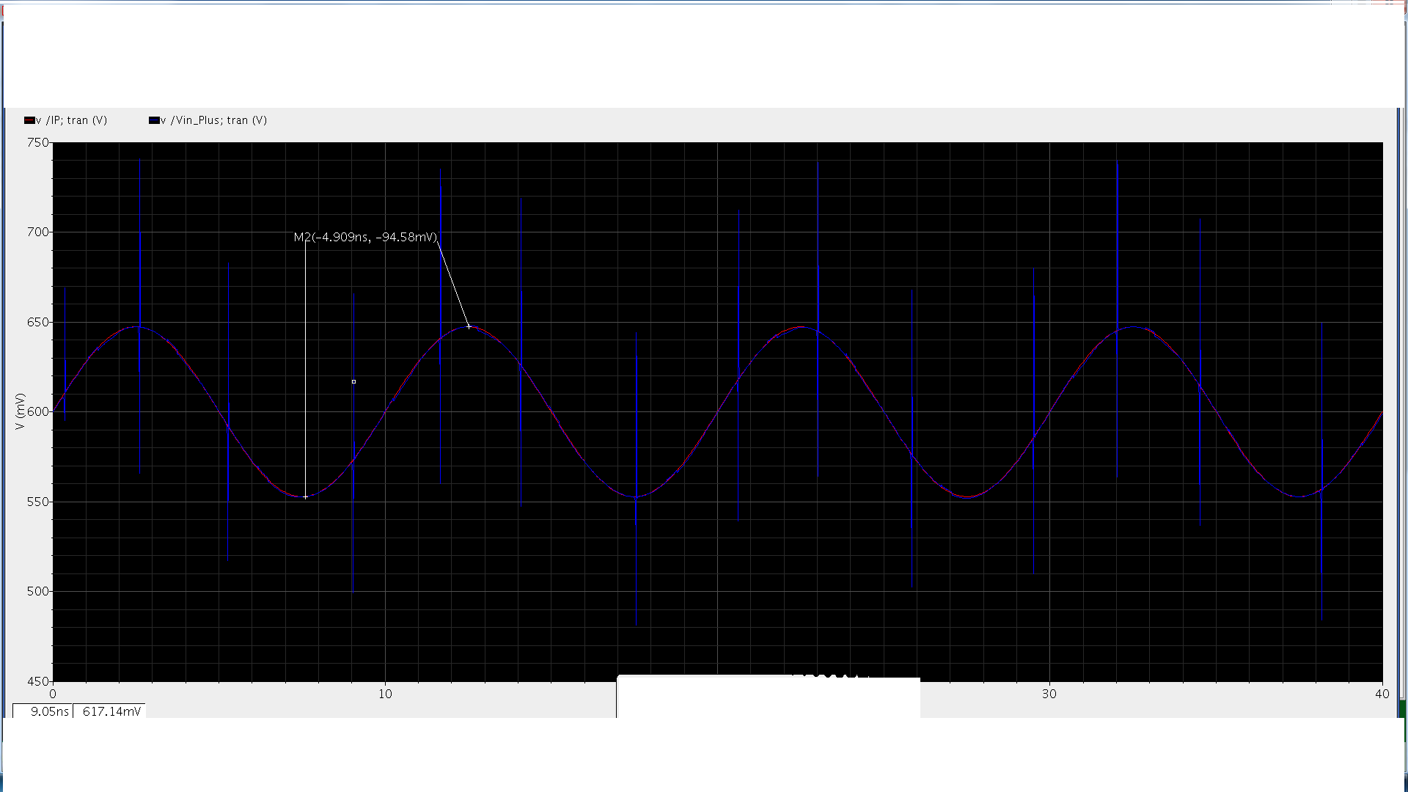Click the Y-axis tick label 750
This screenshot has height=792, width=1408.
(38, 142)
